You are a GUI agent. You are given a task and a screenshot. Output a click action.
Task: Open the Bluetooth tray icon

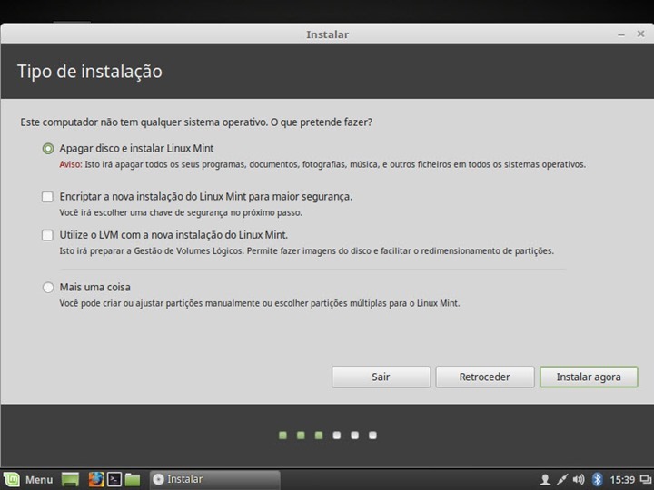tap(597, 480)
